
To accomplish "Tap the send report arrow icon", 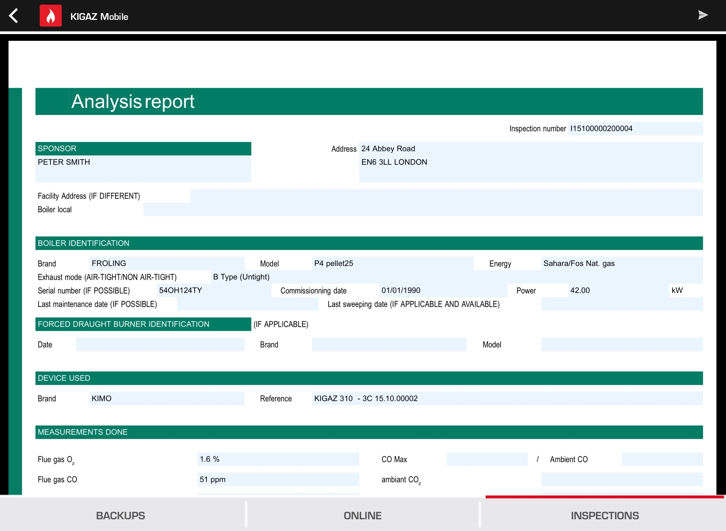I will (703, 15).
